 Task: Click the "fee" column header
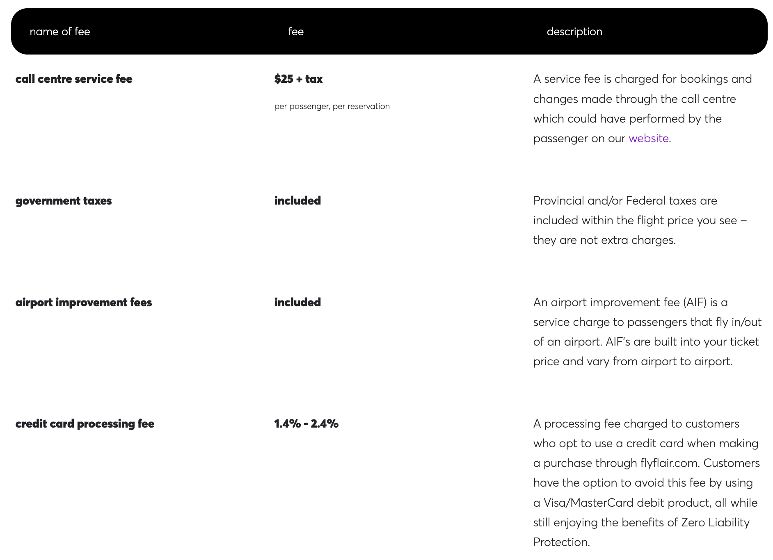click(x=296, y=32)
